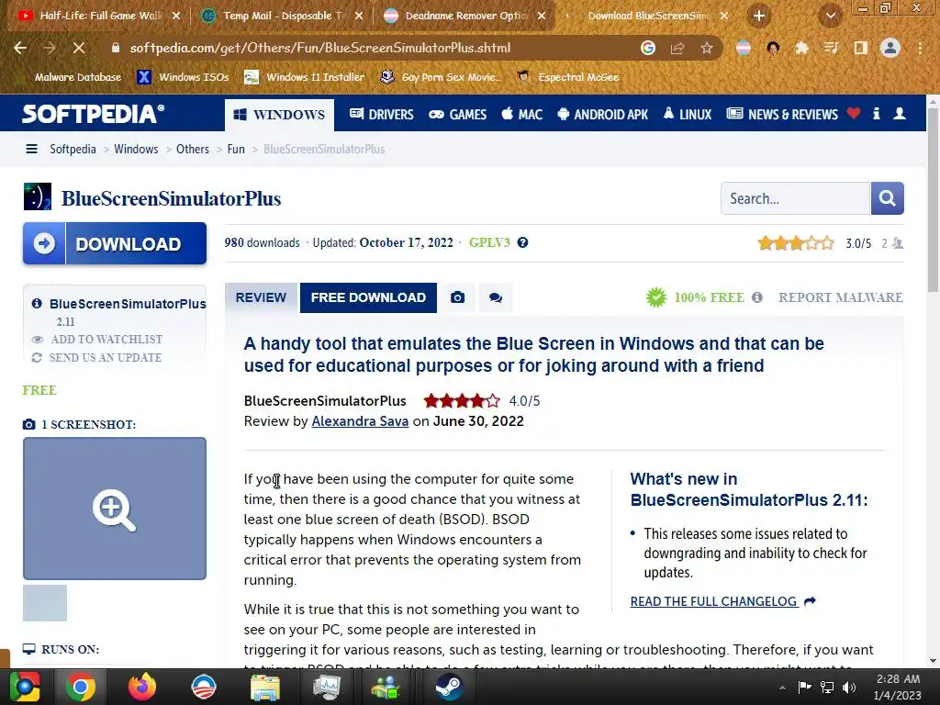Open Steam from the taskbar
The height and width of the screenshot is (705, 940).
tap(448, 687)
